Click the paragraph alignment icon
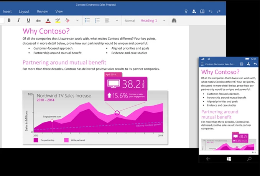Screen dimensions: 260x176 [x=107, y=20]
